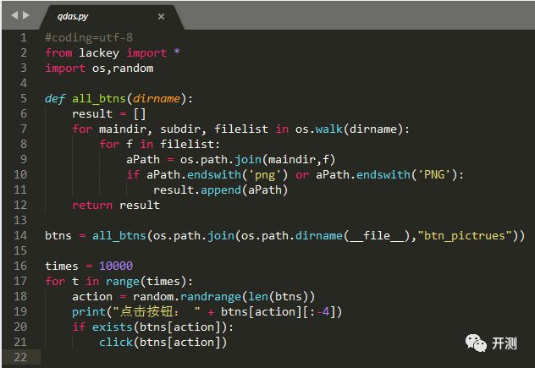The width and height of the screenshot is (535, 368).
Task: Click the previous tab left arrow
Action: (x=14, y=15)
